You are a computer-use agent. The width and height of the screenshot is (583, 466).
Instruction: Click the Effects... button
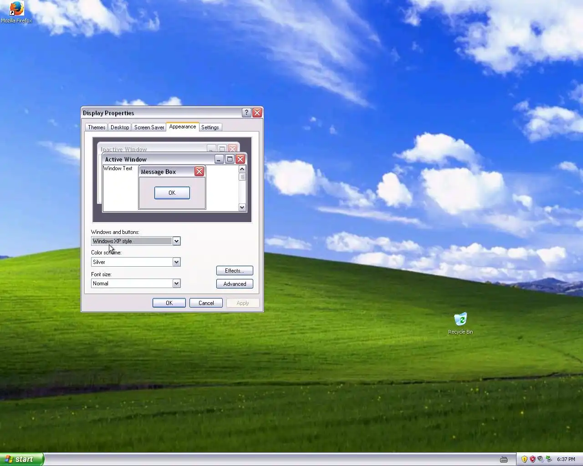[x=235, y=271]
